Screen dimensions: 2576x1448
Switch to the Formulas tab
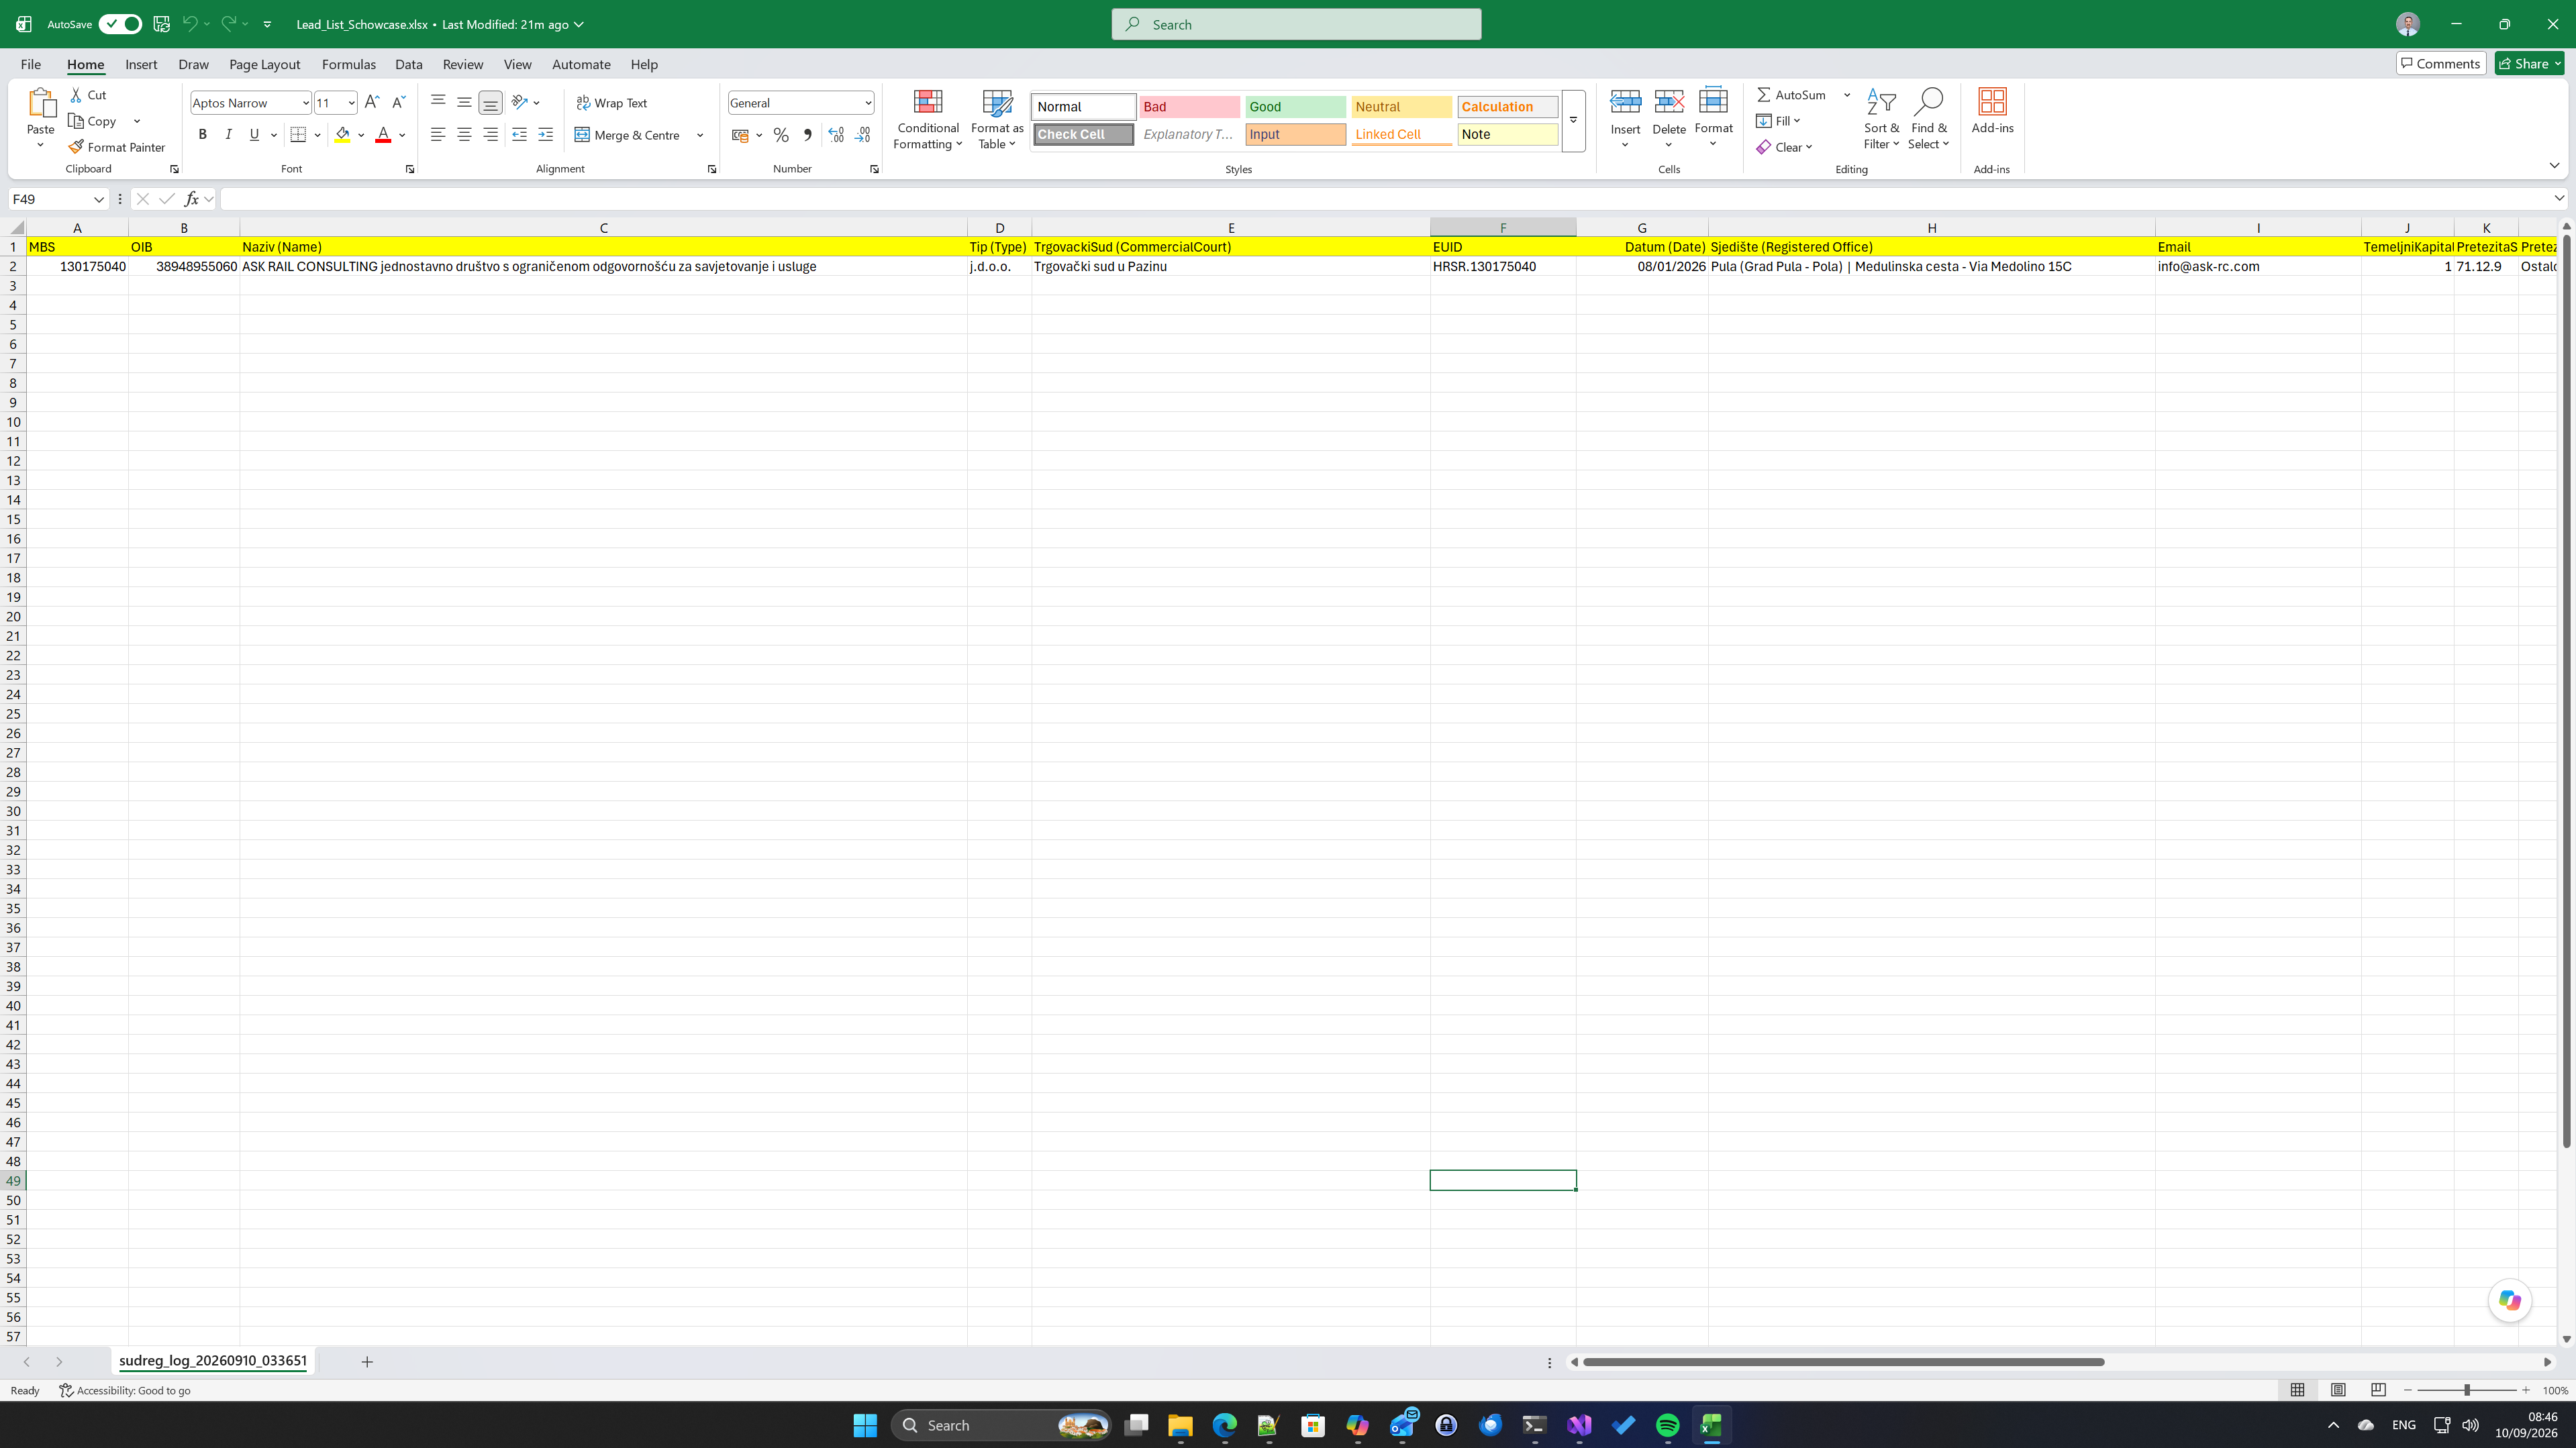pos(349,64)
